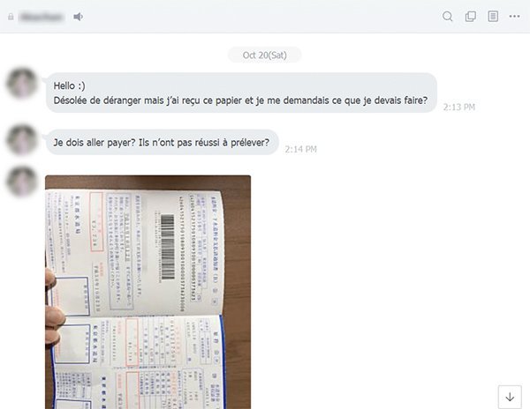Click the speaker notification icon beside chat name

(78, 17)
